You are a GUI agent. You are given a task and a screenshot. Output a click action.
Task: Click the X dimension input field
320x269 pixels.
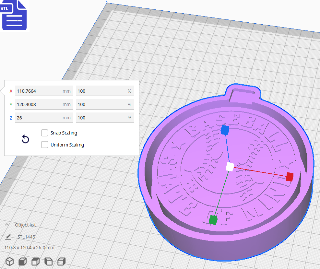point(44,91)
